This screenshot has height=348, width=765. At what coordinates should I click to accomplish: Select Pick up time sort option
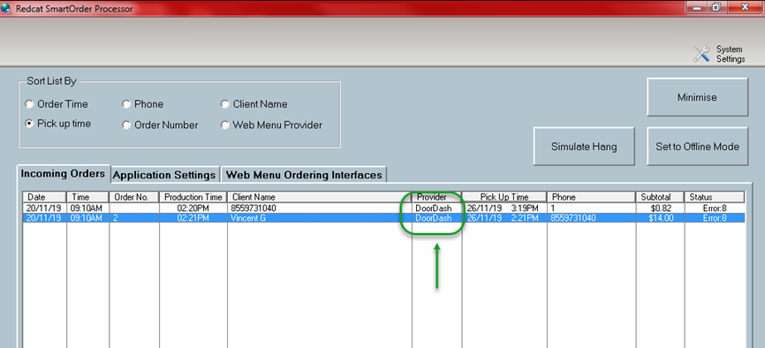58,124
